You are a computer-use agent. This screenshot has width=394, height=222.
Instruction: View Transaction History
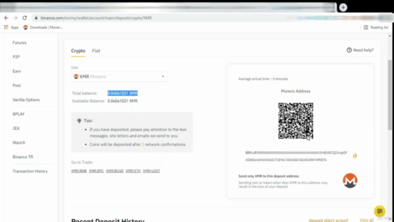click(x=30, y=171)
